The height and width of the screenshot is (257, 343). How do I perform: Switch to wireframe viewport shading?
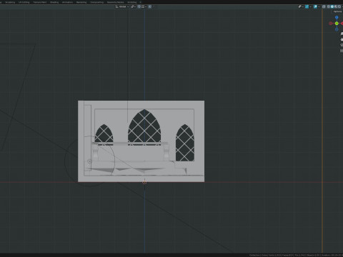[329, 6]
